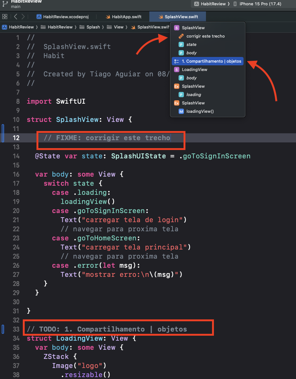The height and width of the screenshot is (379, 296).
Task: Open the View folder breadcrumb
Action: coord(115,27)
